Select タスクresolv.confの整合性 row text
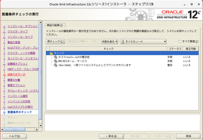This screenshot has height=140, width=203. (x=74, y=57)
